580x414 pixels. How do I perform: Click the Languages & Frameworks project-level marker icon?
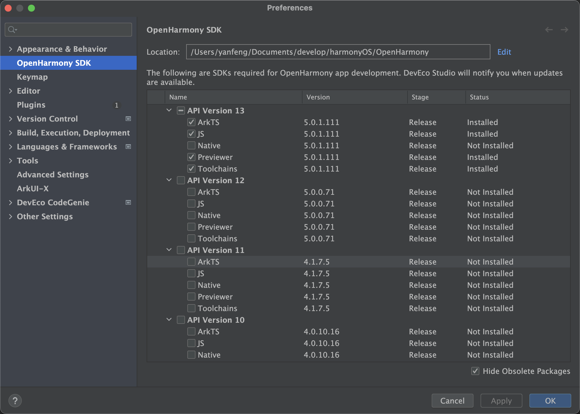tap(128, 147)
